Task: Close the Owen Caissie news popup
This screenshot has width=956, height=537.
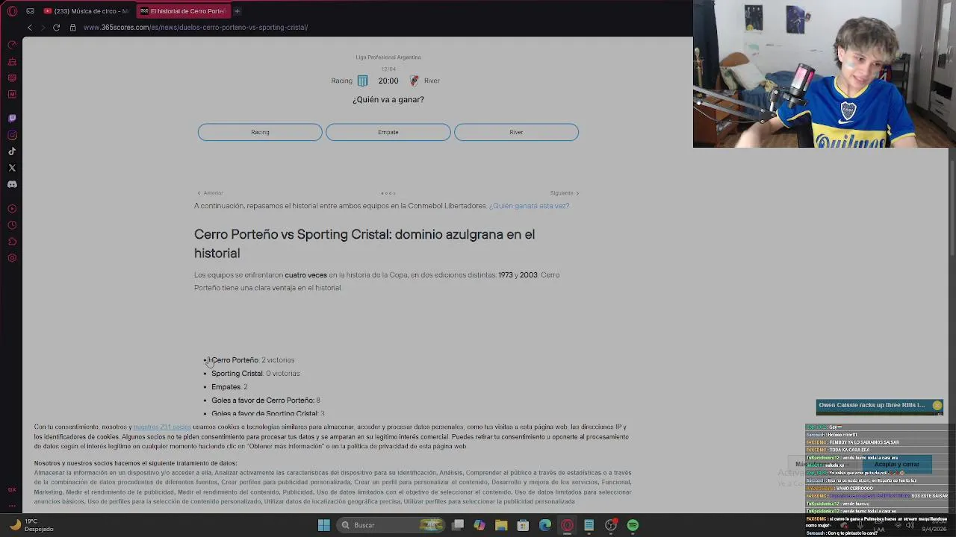Action: click(937, 406)
